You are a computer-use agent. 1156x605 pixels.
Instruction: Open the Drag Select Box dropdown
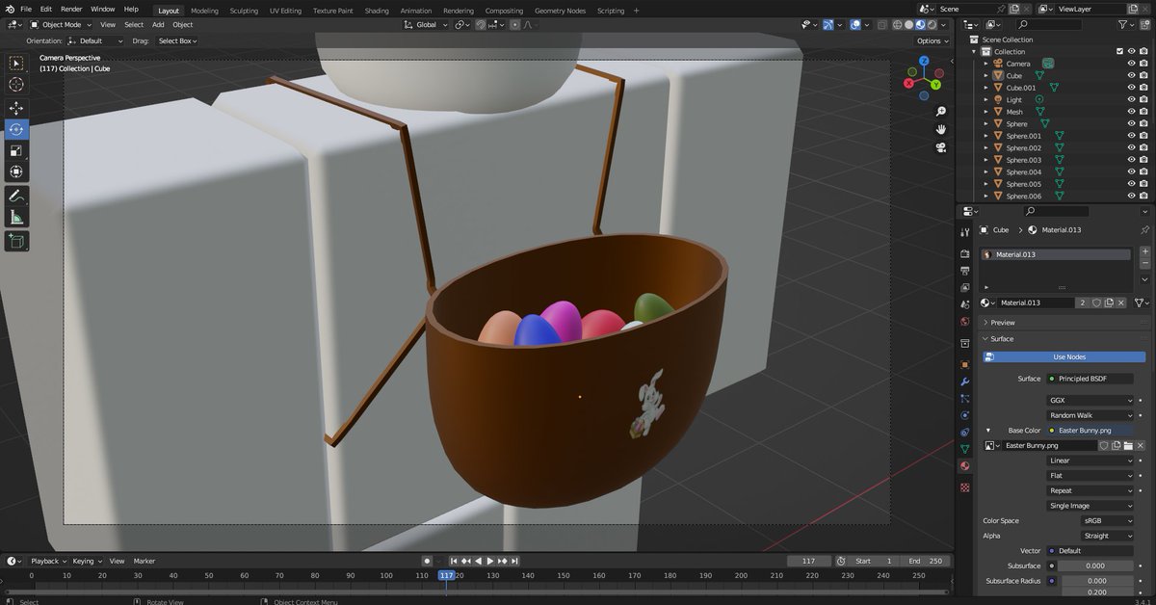179,41
